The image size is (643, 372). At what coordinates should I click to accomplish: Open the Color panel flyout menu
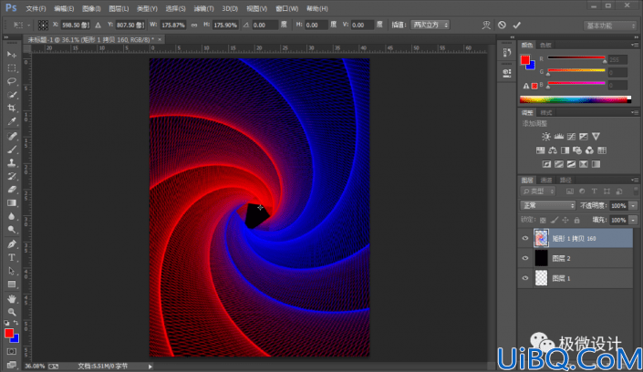(x=635, y=45)
